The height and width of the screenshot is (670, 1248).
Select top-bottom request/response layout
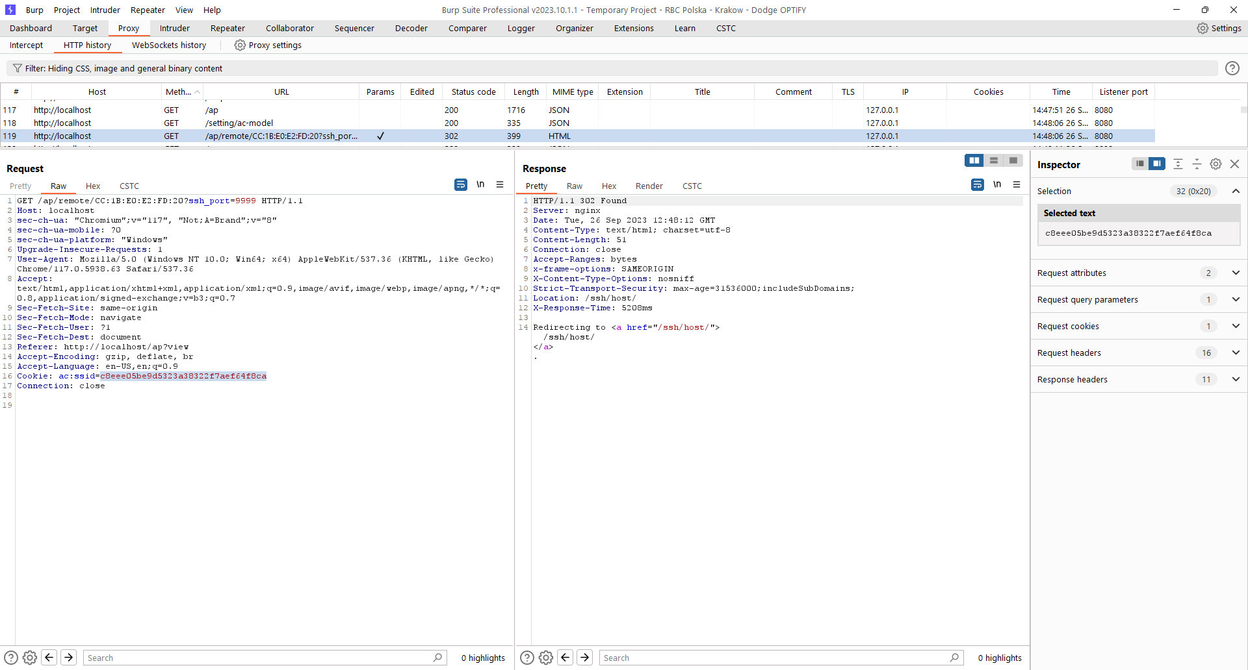click(993, 160)
